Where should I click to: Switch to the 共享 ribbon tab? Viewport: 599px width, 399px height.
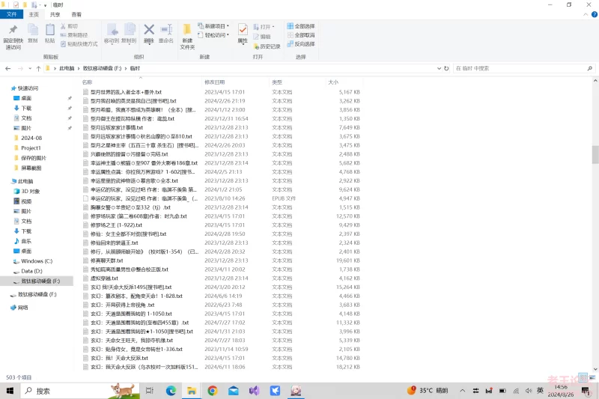click(x=55, y=14)
